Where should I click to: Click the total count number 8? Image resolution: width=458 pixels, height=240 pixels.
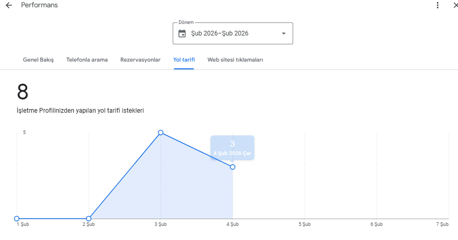22,92
